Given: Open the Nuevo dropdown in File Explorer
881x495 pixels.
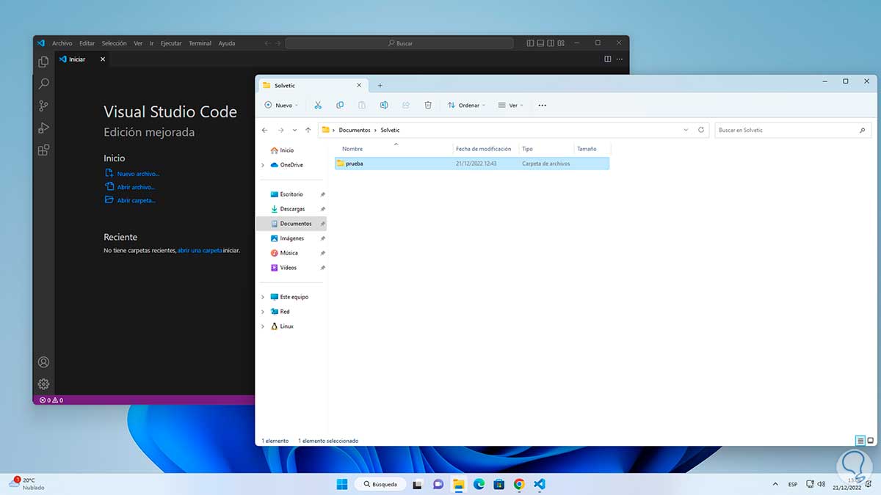Looking at the screenshot, I should (281, 106).
